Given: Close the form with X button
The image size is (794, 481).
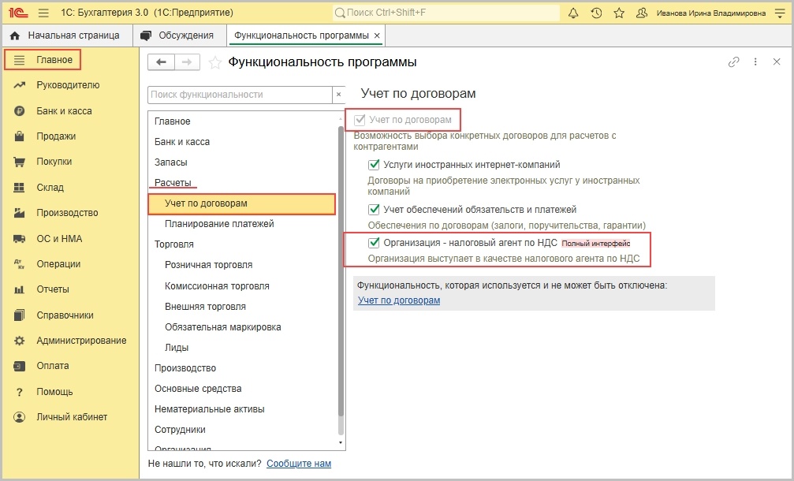Looking at the screenshot, I should click(777, 62).
